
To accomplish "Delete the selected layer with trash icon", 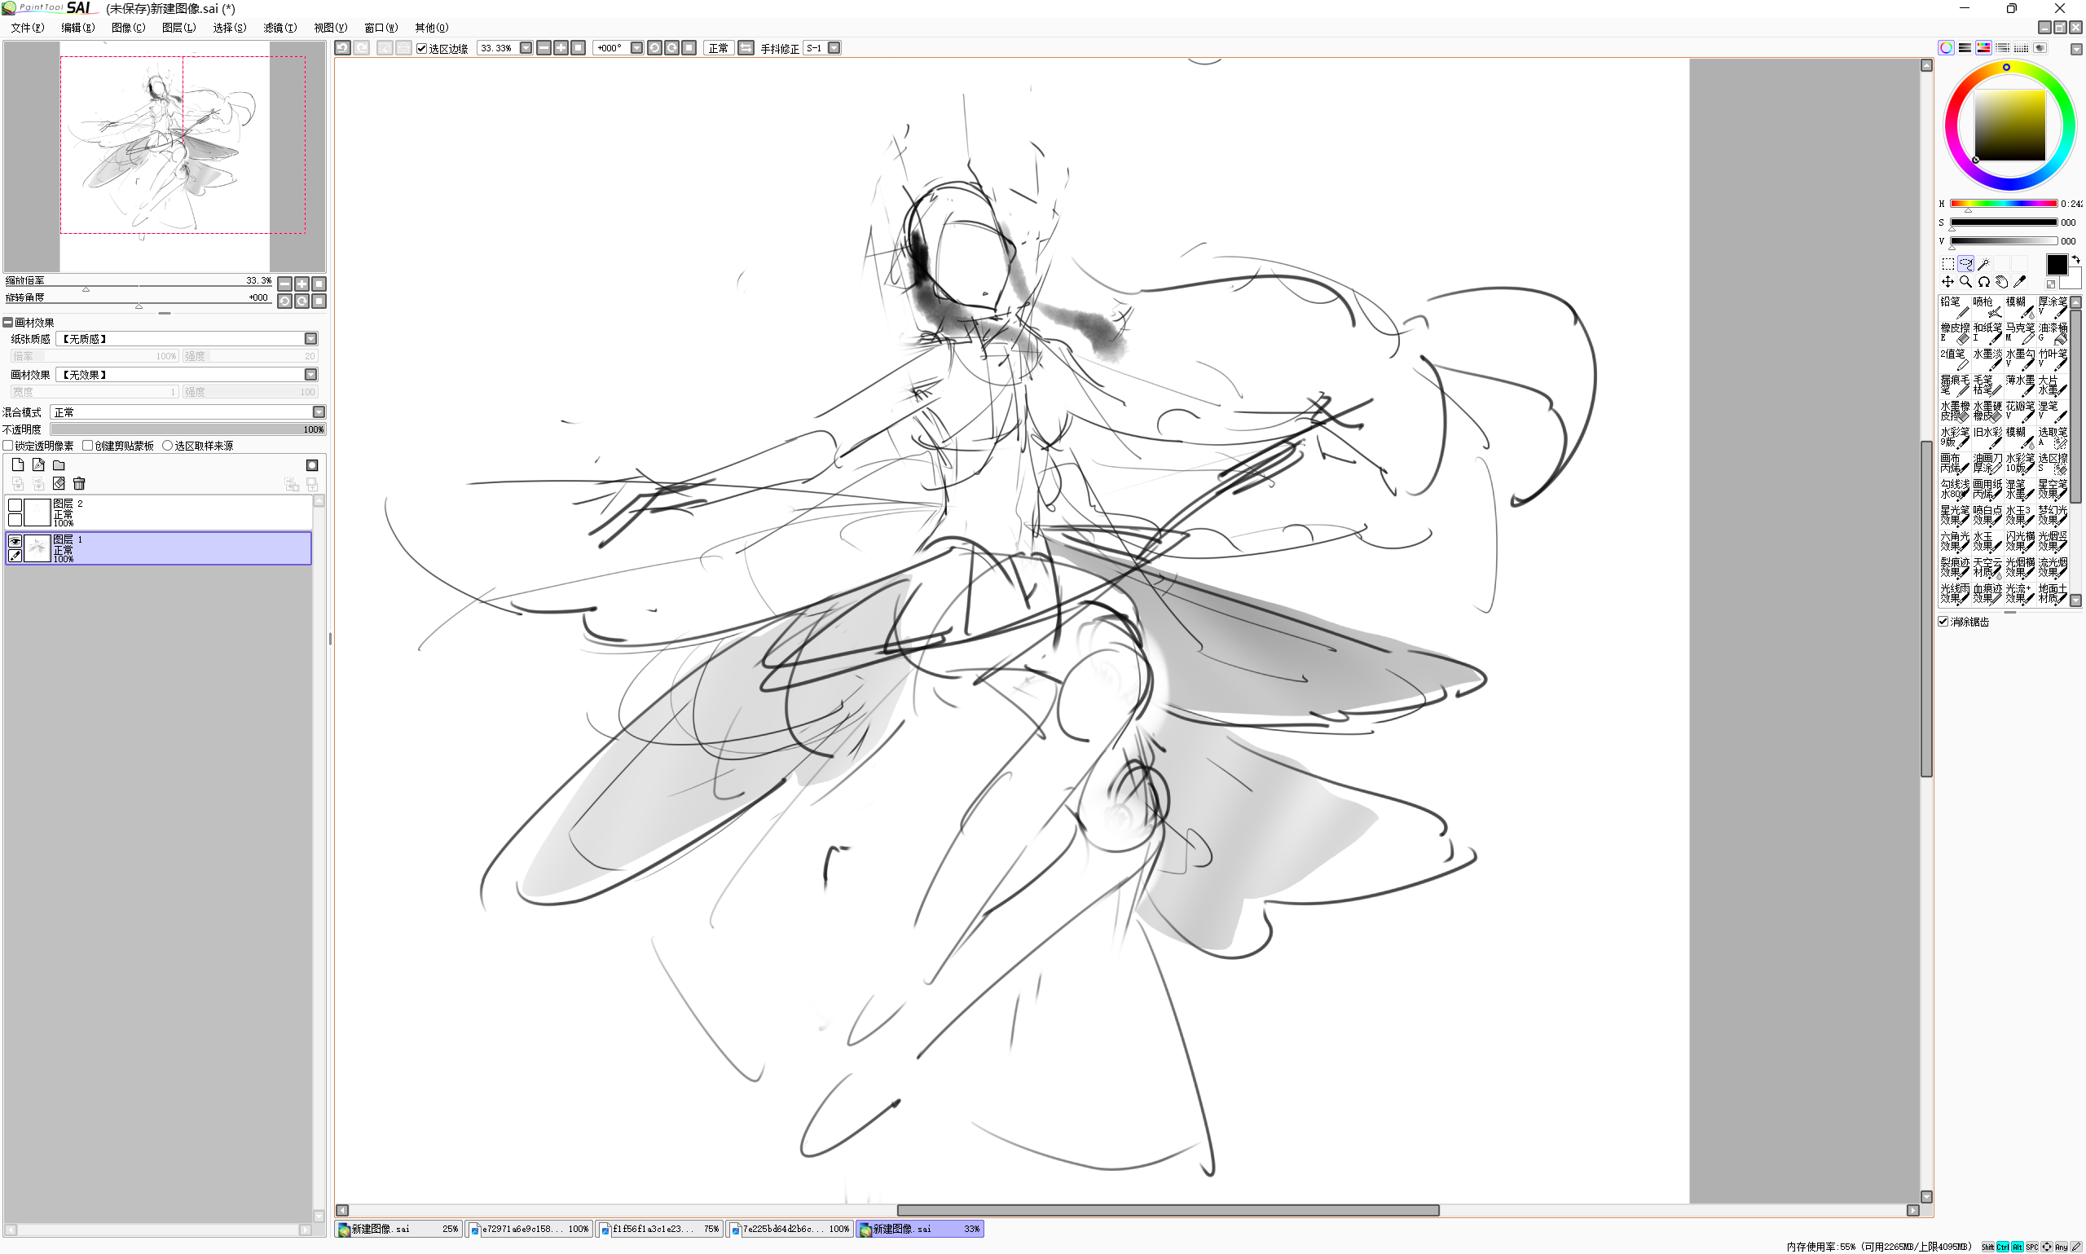I will click(x=78, y=483).
